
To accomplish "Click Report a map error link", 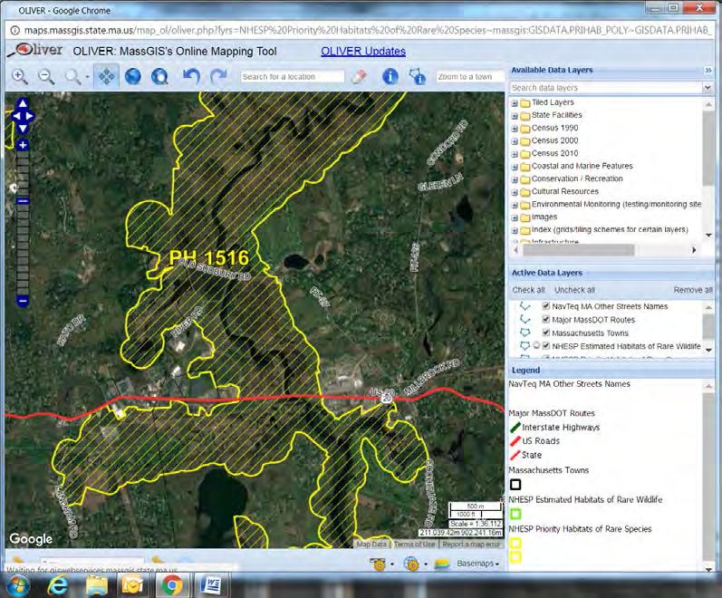I will [x=471, y=545].
